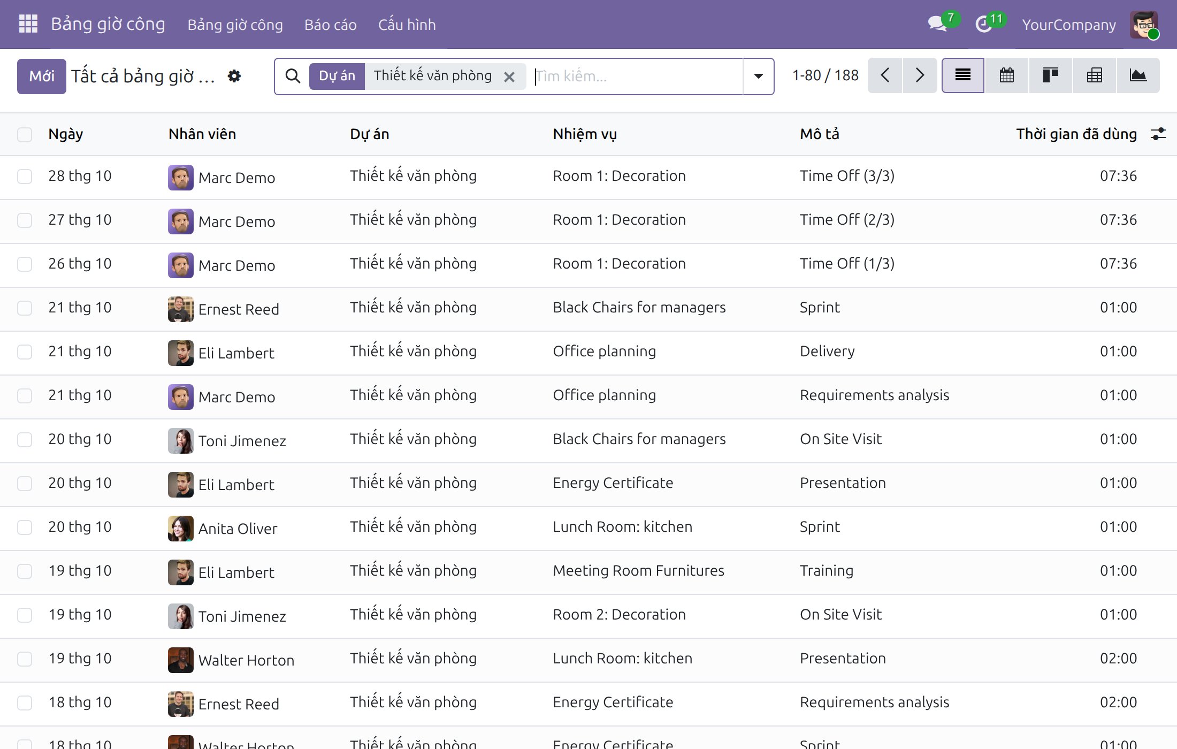1177x749 pixels.
Task: Open optional columns adjust icon
Action: click(1158, 134)
